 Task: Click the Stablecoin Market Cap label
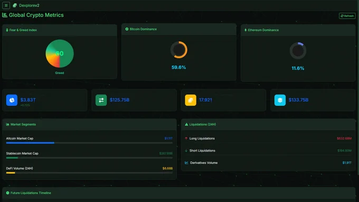(22, 153)
